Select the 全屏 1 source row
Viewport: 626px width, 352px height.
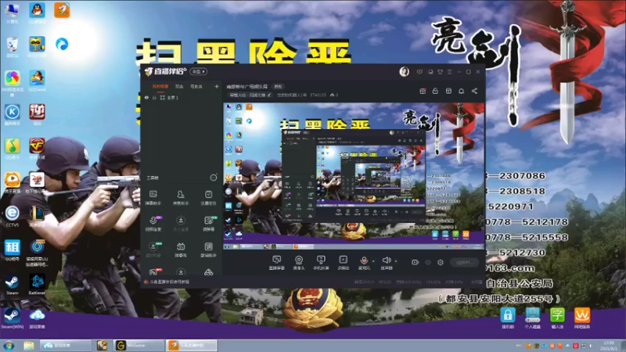click(x=182, y=97)
